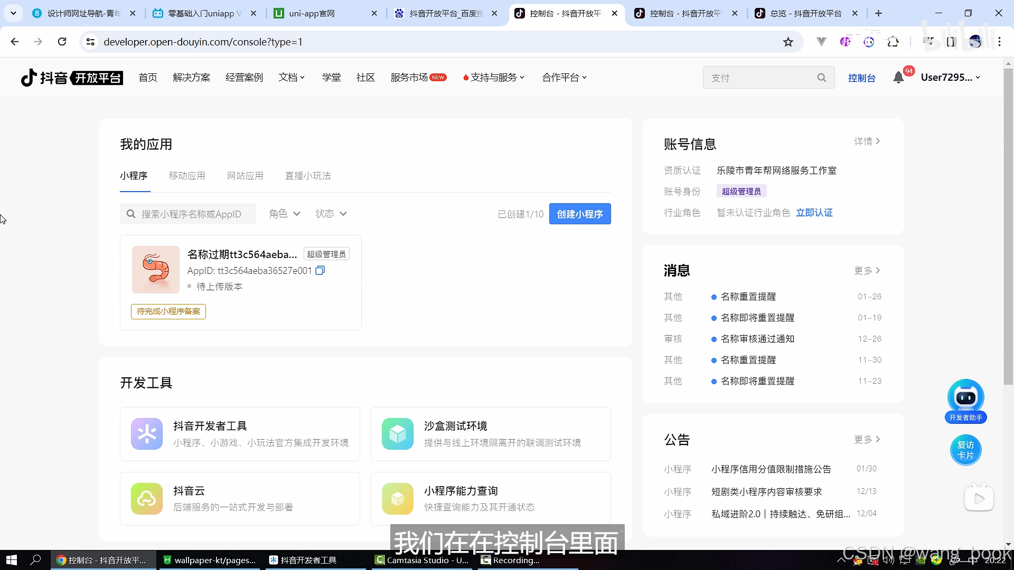This screenshot has width=1014, height=570.
Task: Go back to the previous page
Action: point(14,42)
